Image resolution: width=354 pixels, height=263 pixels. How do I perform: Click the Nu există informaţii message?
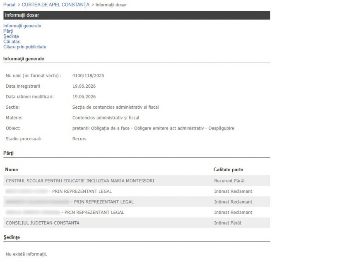[26, 254]
